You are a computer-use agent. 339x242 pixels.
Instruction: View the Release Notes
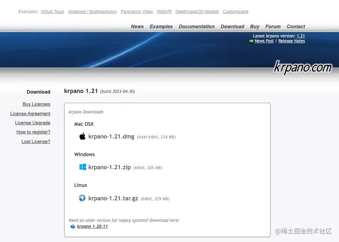(x=292, y=41)
